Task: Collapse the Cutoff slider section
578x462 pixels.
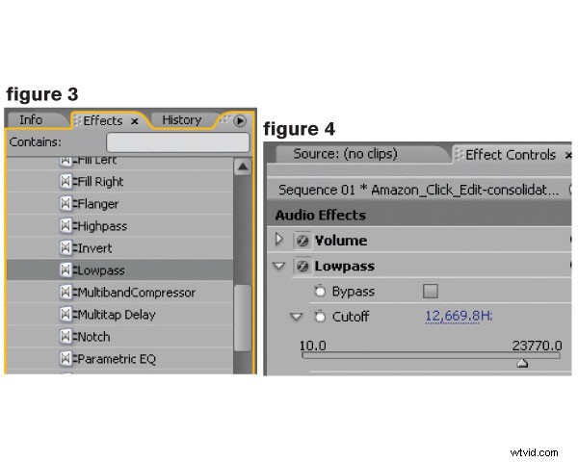Action: tap(296, 317)
